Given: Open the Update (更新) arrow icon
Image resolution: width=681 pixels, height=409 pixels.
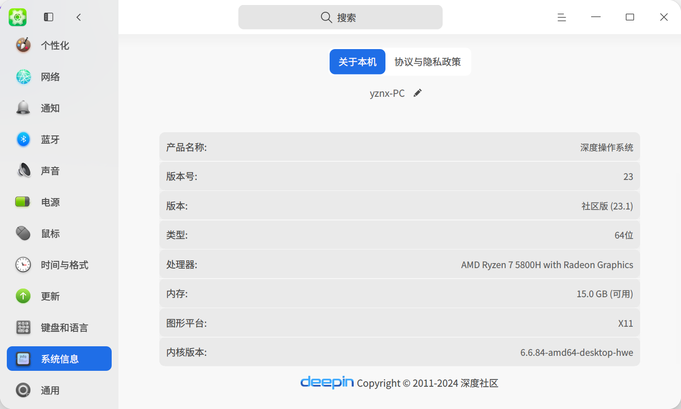Looking at the screenshot, I should tap(23, 296).
